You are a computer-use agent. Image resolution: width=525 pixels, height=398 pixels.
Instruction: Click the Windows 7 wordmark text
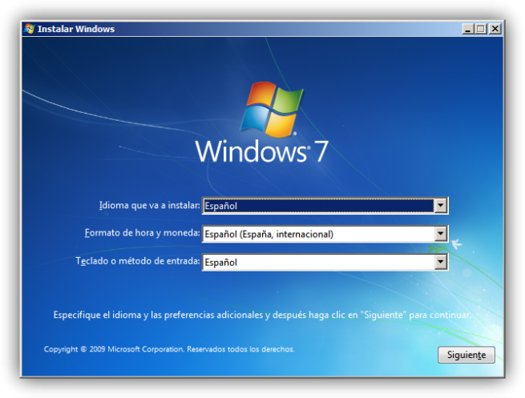tap(261, 151)
